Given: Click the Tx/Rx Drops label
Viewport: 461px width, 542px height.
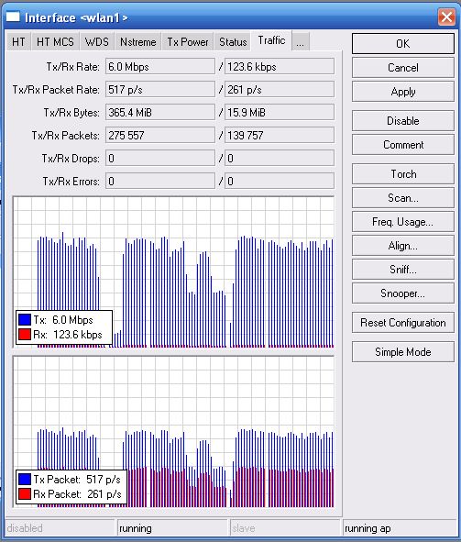Looking at the screenshot, I should (71, 159).
